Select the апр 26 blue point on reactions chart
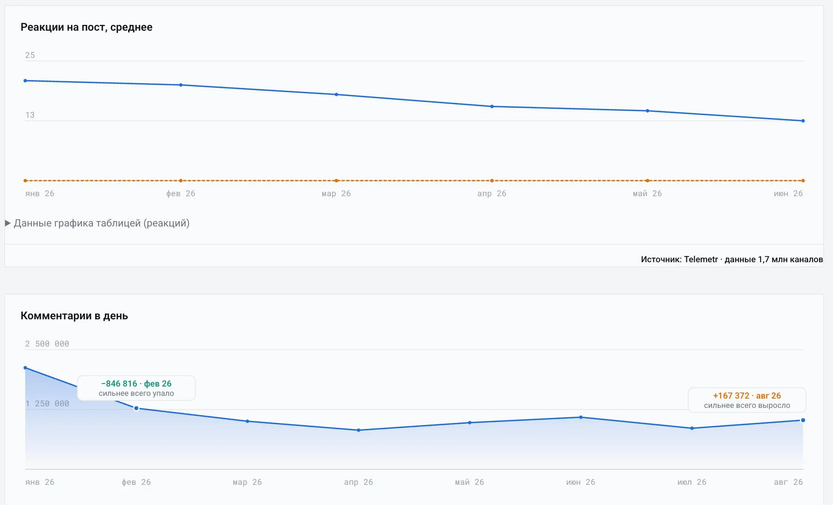The height and width of the screenshot is (505, 833). pyautogui.click(x=492, y=106)
